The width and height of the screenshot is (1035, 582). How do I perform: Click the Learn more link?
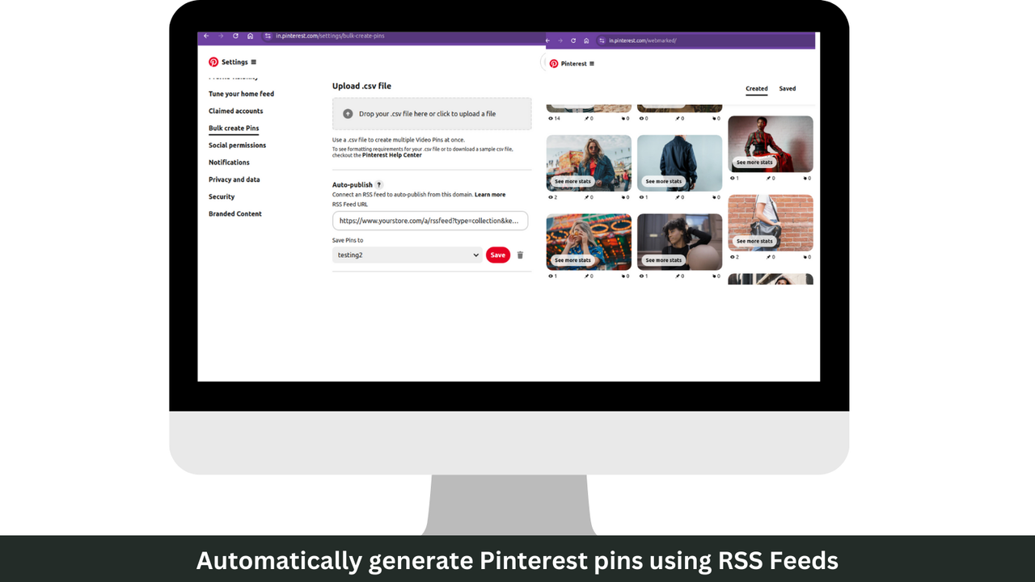(490, 195)
